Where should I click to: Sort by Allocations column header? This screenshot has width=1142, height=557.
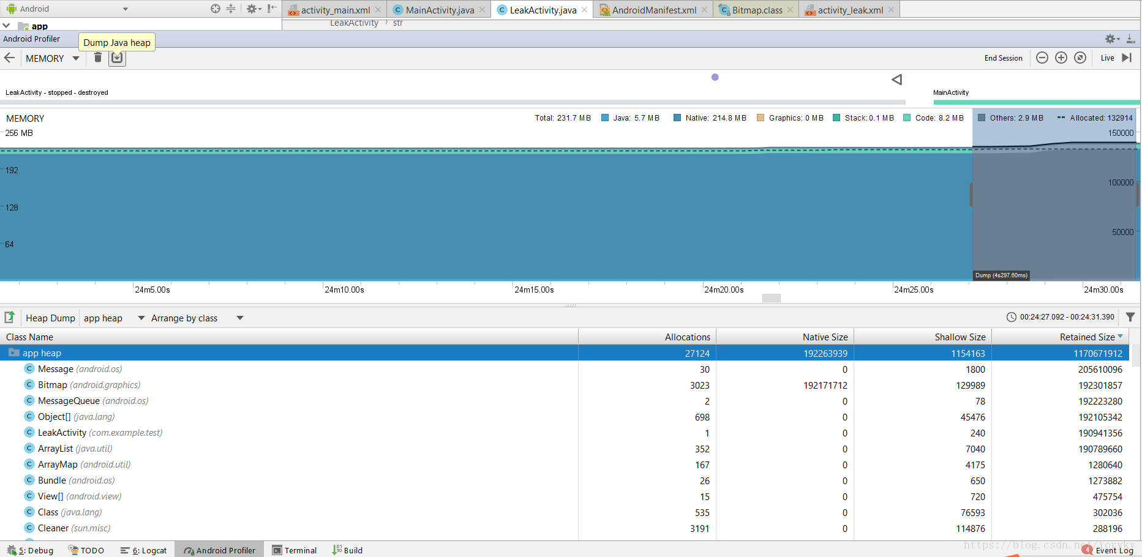647,337
